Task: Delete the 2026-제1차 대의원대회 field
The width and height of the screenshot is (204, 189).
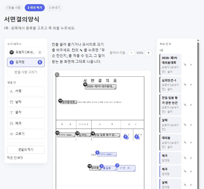Action: (x=191, y=65)
